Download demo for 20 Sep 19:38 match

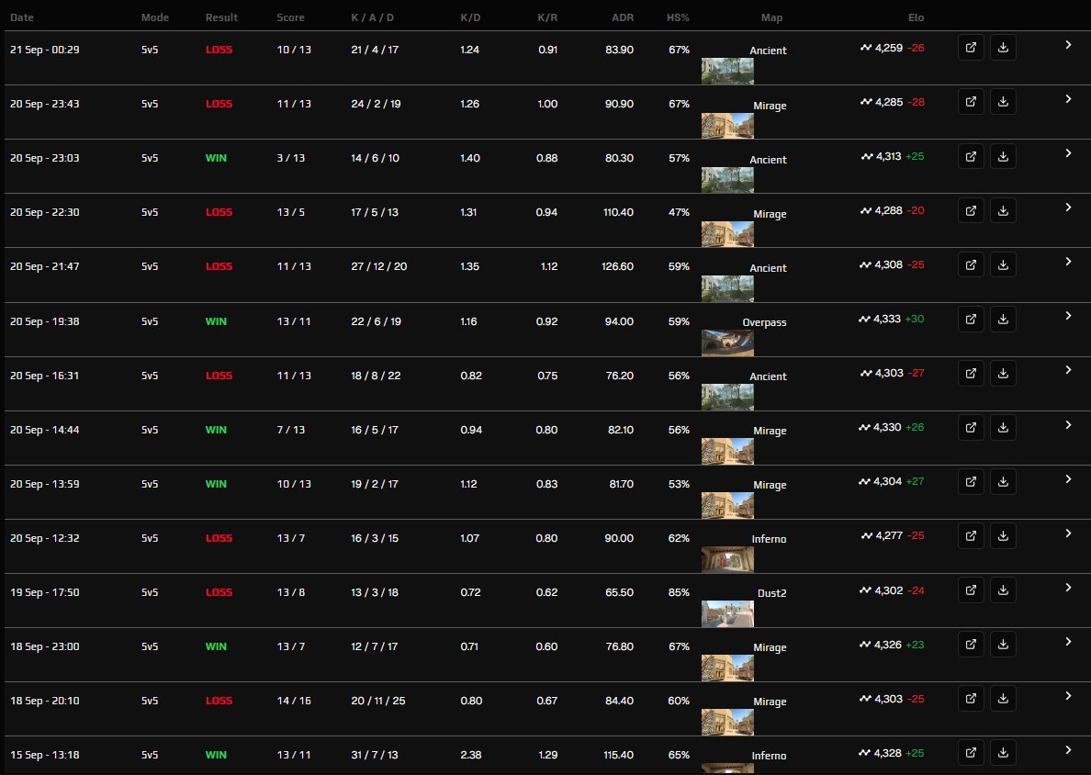(x=1003, y=320)
